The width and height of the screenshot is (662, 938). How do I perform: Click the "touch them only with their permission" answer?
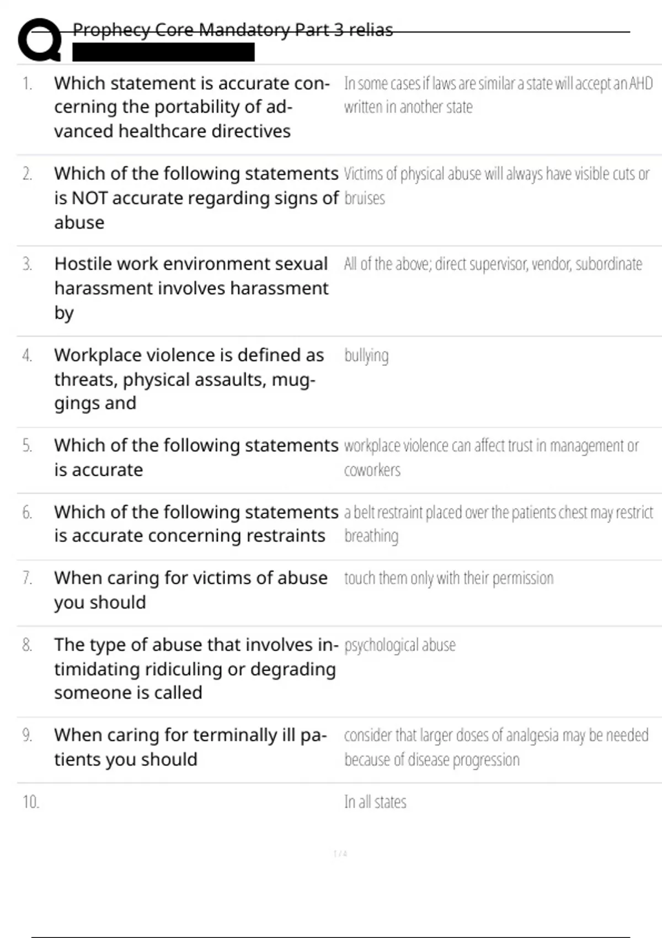point(449,578)
